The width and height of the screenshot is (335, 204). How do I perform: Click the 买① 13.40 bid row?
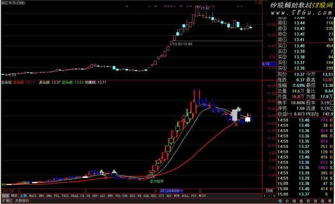click(x=305, y=46)
